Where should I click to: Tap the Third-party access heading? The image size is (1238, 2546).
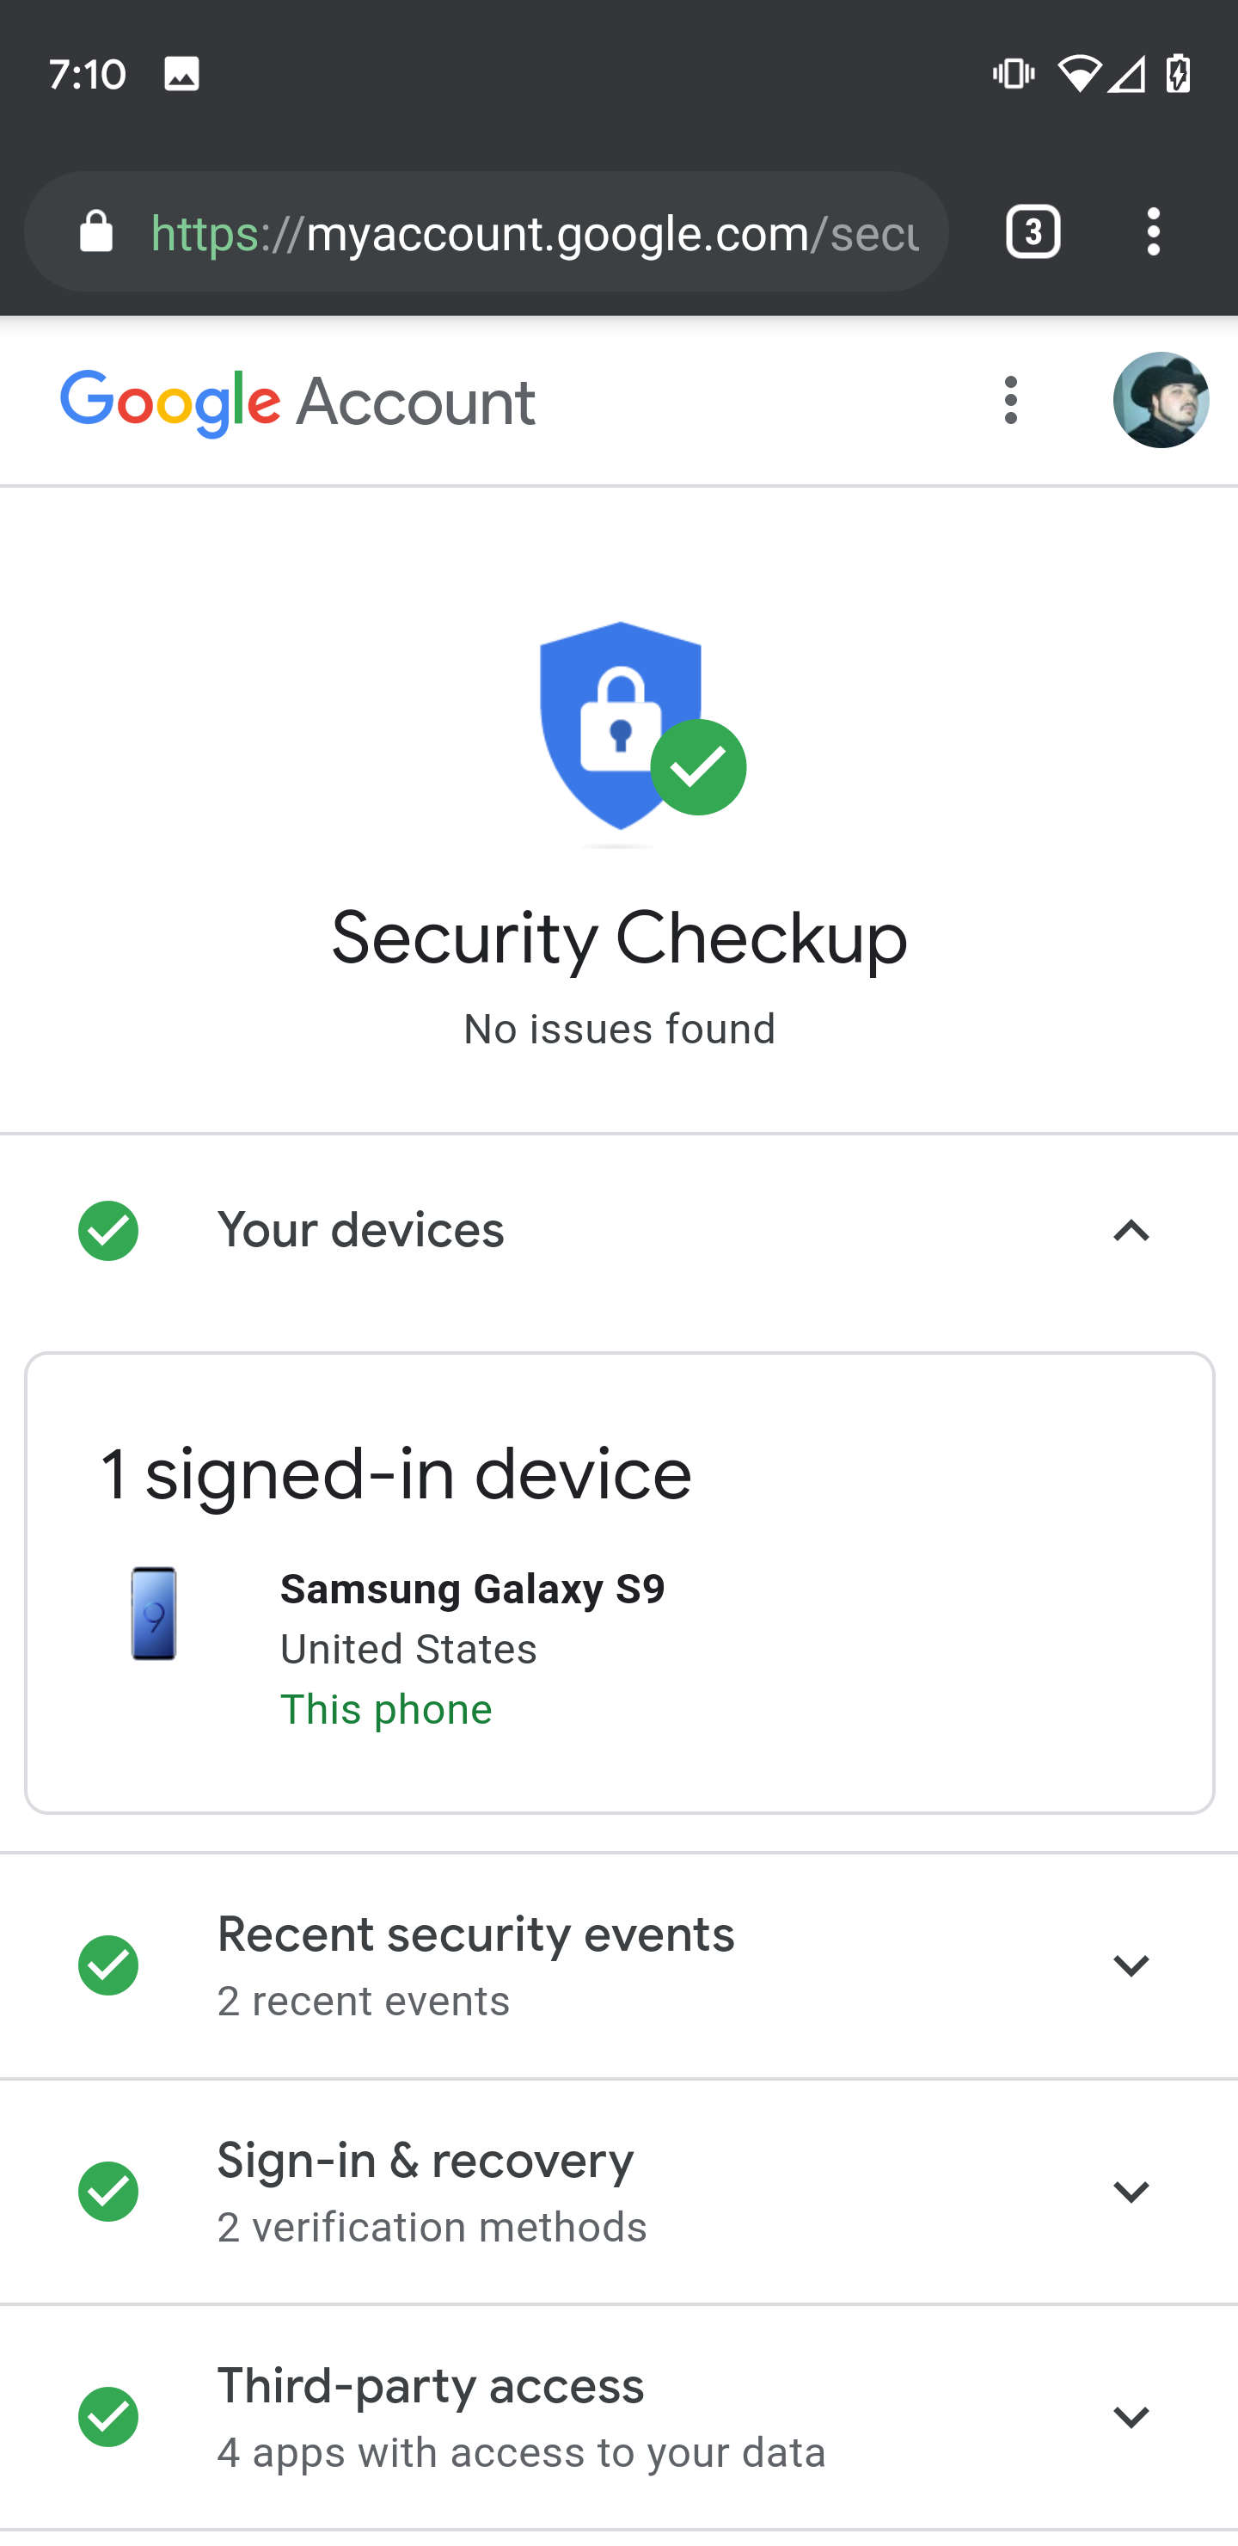point(431,2386)
